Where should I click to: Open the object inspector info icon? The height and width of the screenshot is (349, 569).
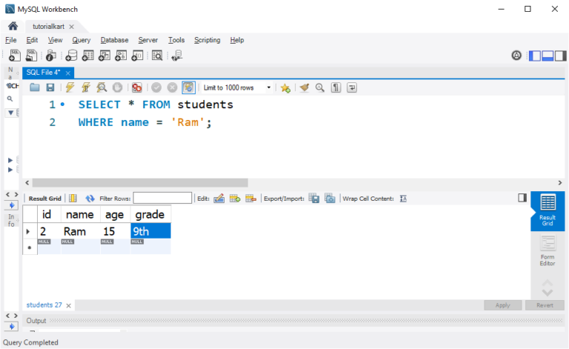click(50, 56)
